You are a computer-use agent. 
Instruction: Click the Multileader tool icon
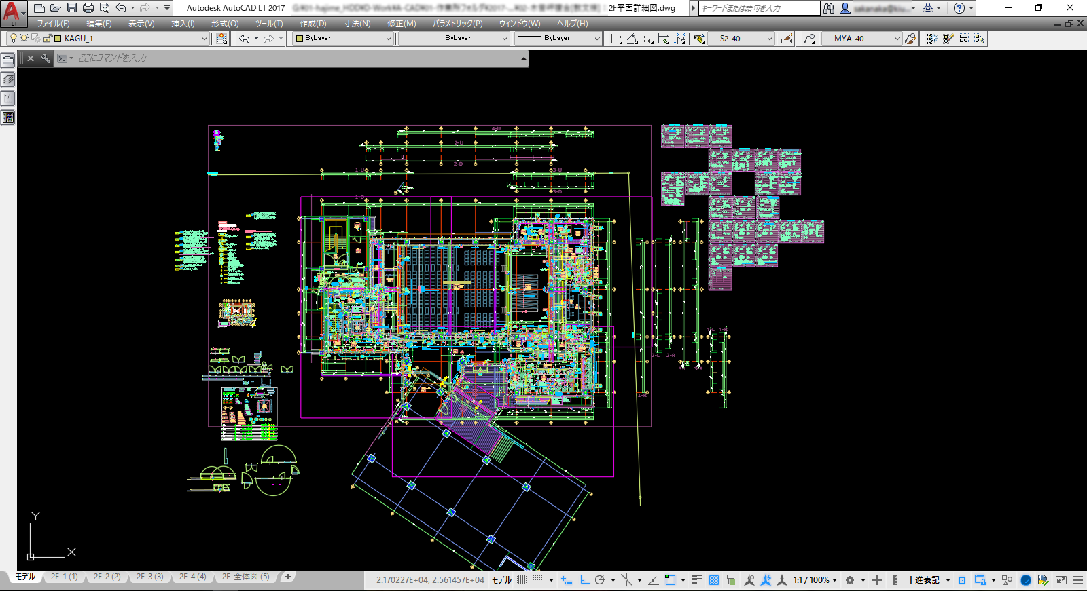(x=808, y=39)
